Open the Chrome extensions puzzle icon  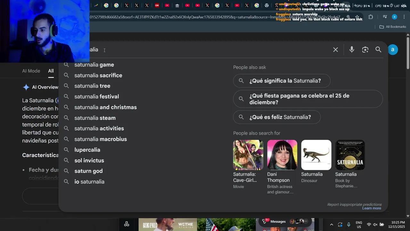coord(371,17)
